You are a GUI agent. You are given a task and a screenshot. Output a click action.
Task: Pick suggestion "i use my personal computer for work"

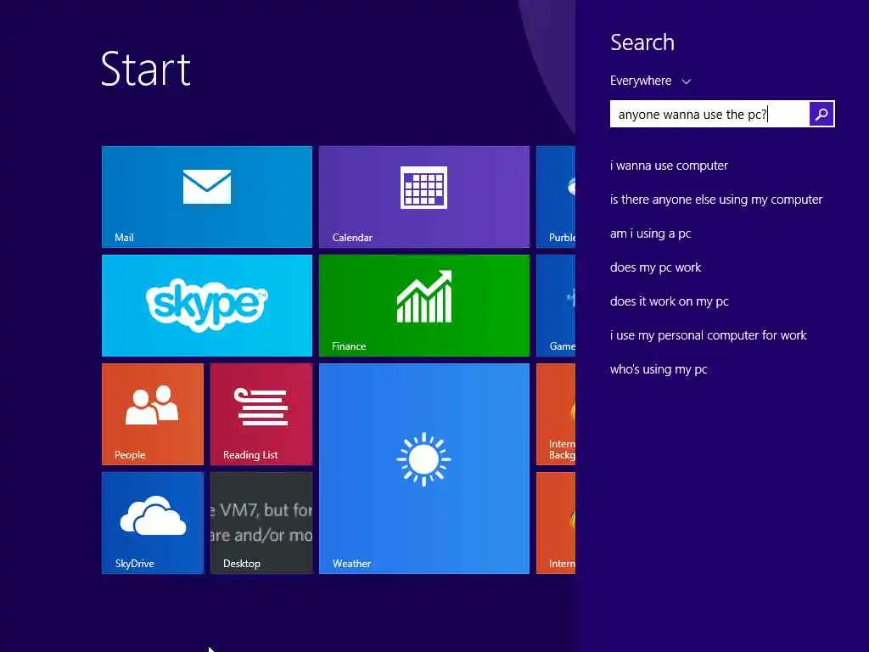coord(709,335)
